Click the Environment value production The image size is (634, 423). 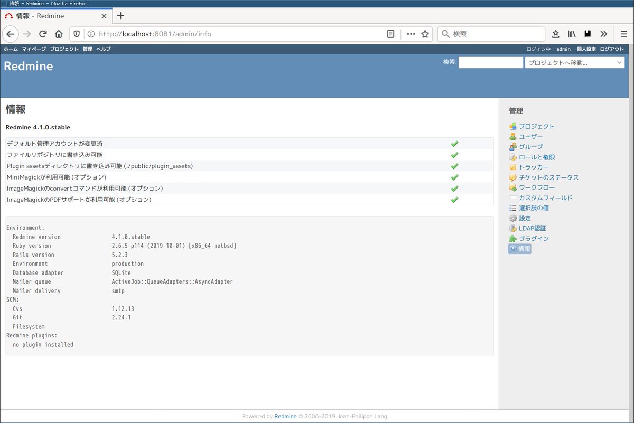click(128, 264)
